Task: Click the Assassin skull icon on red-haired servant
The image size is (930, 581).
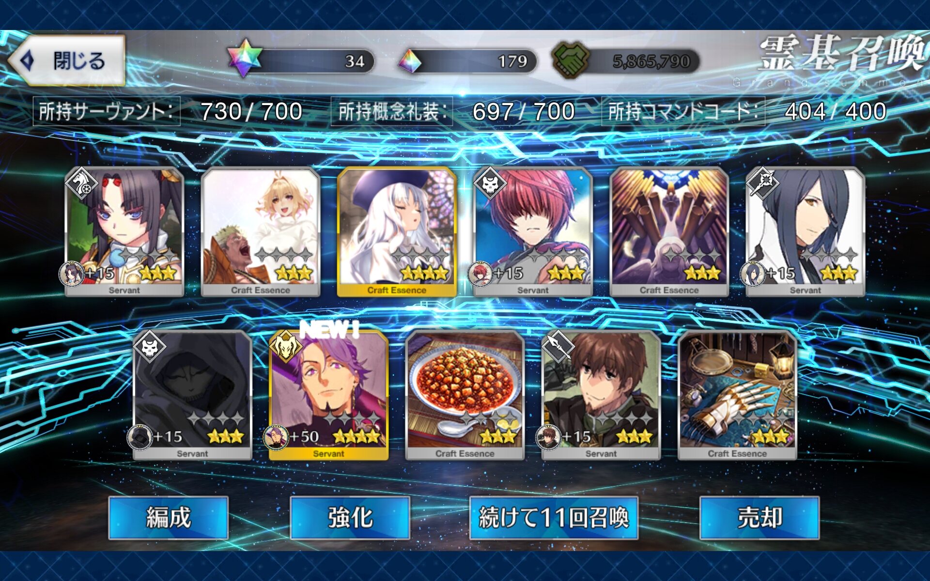Action: click(x=490, y=183)
